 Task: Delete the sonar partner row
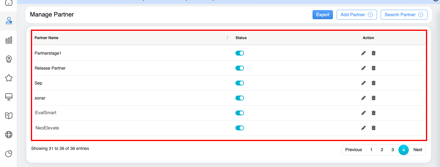point(373,98)
